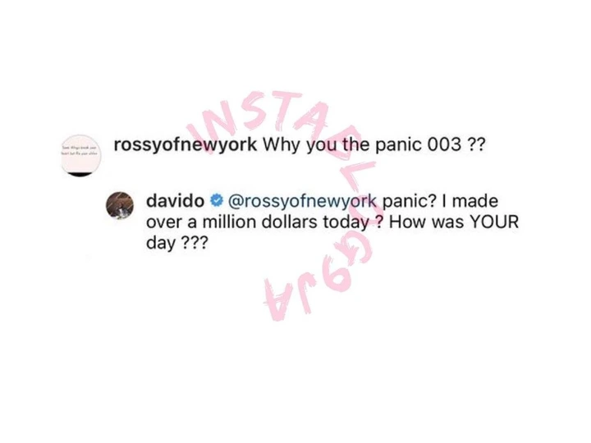Click the triple question marks after 'day'

(x=195, y=244)
